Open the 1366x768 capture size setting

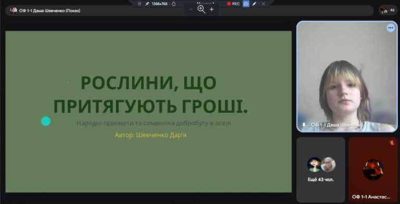(x=159, y=4)
